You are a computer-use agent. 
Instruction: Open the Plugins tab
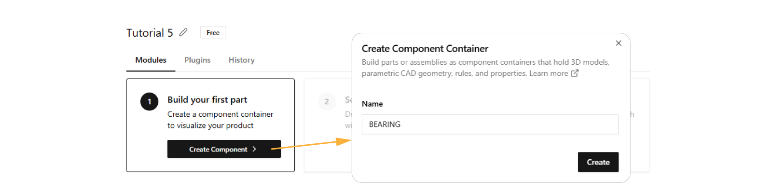(197, 60)
